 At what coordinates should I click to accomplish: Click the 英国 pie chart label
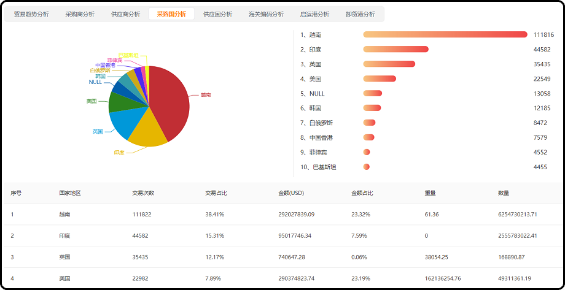pos(98,132)
